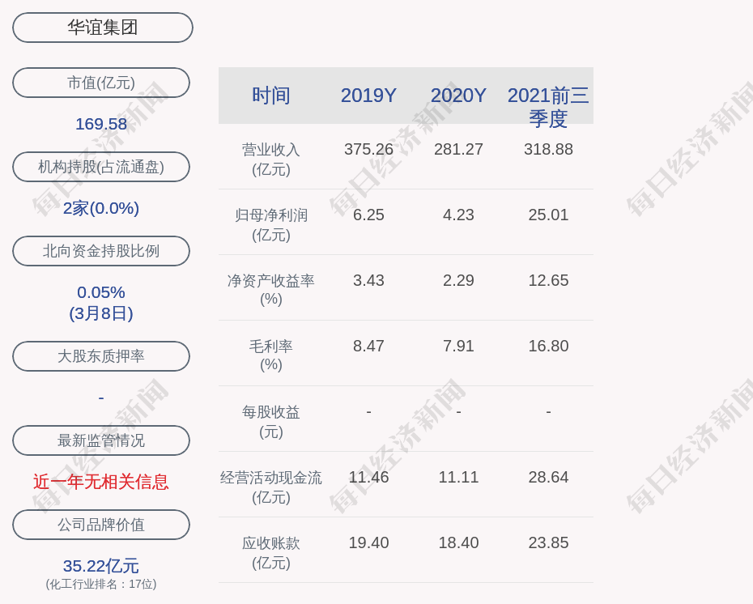Click the 11.46 operating cash flow cell

pyautogui.click(x=369, y=477)
